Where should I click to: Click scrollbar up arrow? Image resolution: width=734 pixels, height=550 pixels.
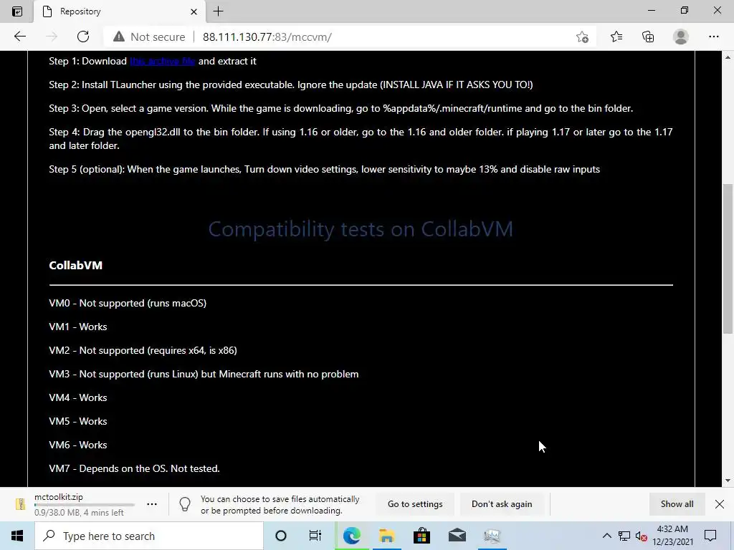click(x=728, y=57)
